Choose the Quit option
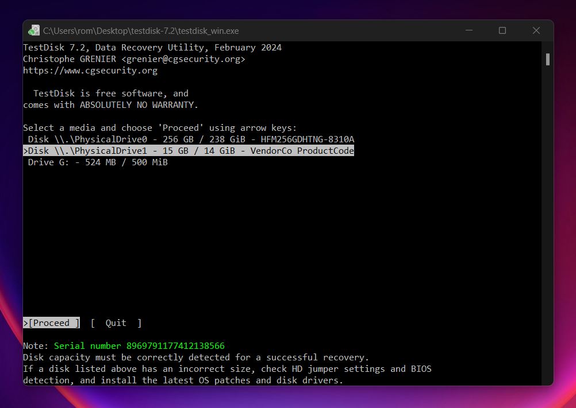 coord(116,323)
